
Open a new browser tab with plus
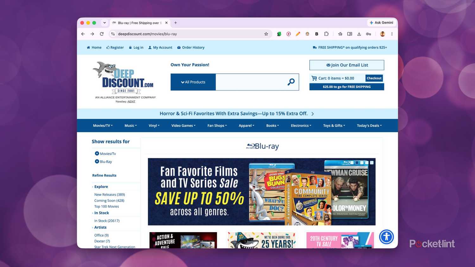click(175, 23)
